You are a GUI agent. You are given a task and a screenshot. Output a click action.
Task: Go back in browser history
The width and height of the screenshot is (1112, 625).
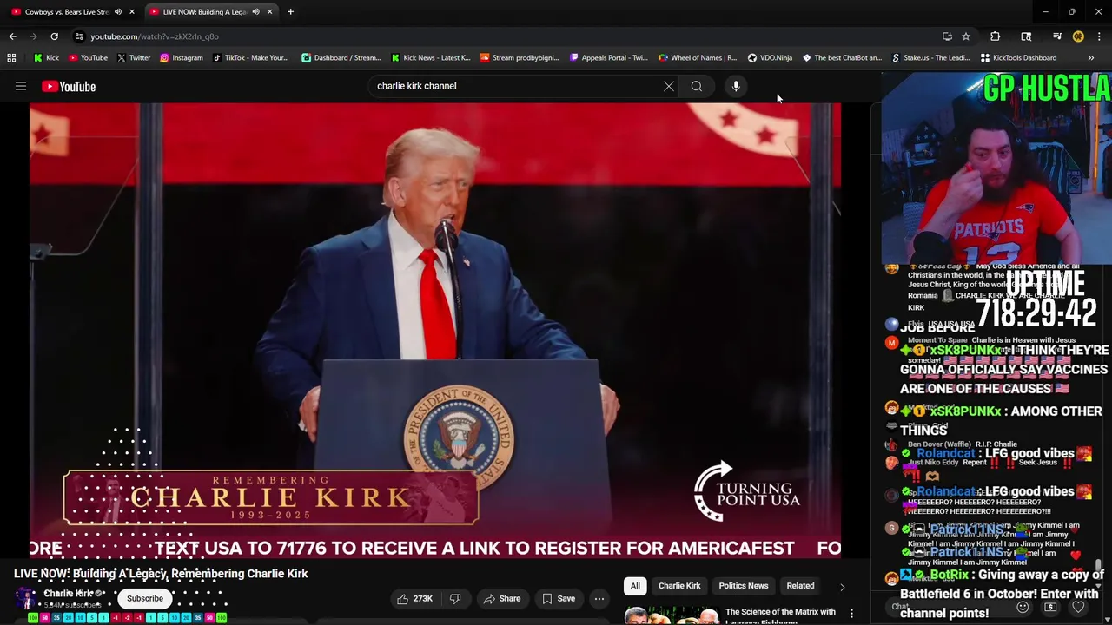(12, 36)
